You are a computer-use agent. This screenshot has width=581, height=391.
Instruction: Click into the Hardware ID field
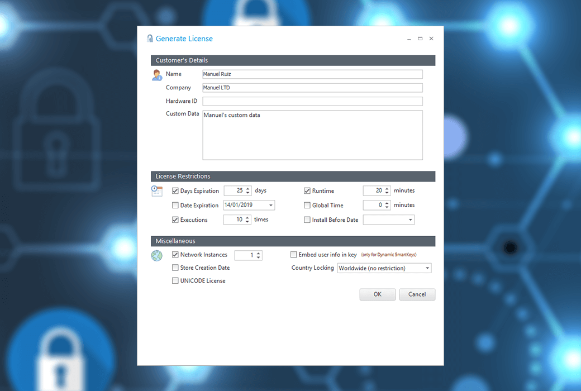pyautogui.click(x=312, y=102)
